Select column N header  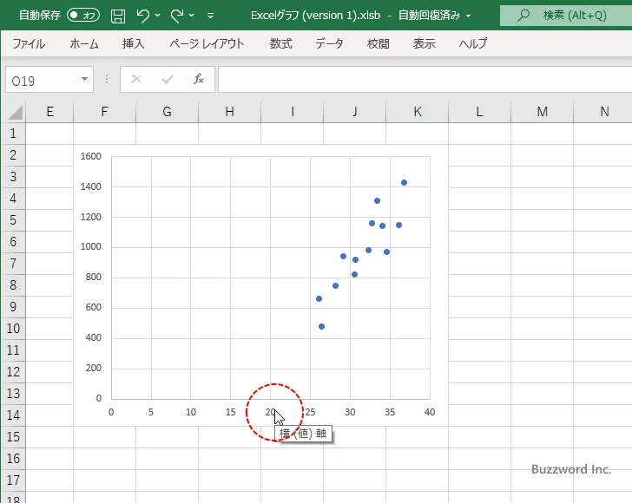pos(603,112)
